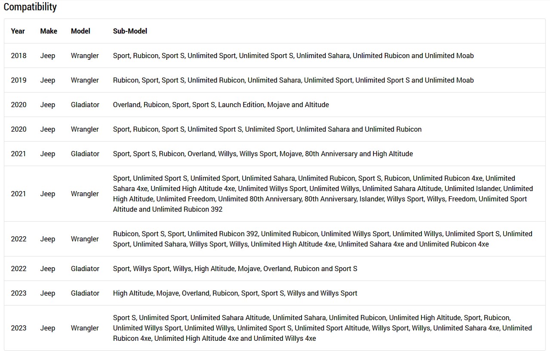Viewport: 550px width, 355px height.
Task: Click the 2018 Jeep Wrangler row
Action: [275, 56]
